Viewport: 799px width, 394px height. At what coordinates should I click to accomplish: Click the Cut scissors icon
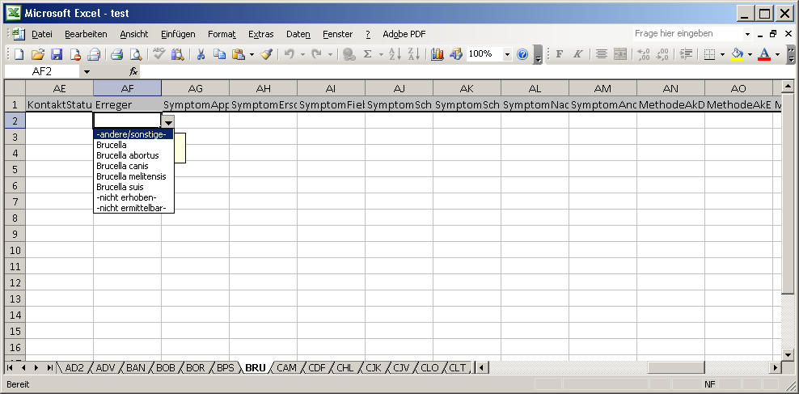(x=201, y=54)
